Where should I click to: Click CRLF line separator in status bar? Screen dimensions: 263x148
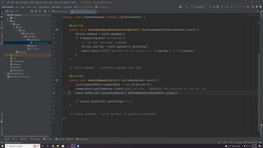[225, 143]
